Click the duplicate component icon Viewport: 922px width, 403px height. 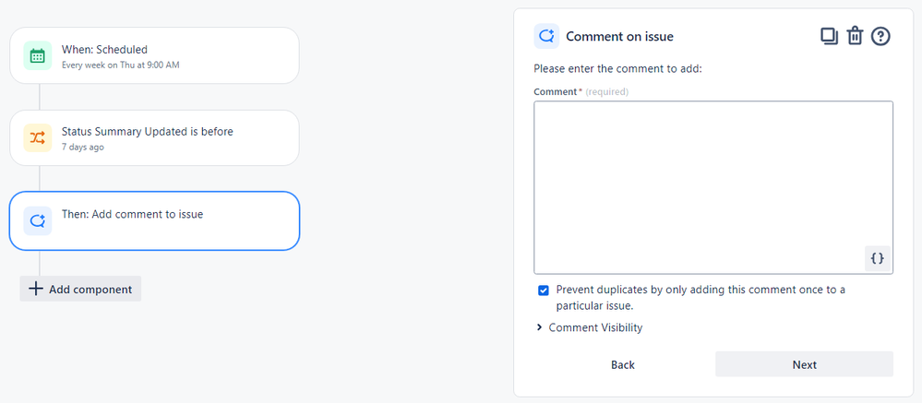tap(829, 36)
